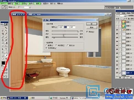The width and height of the screenshot is (134, 100).
Task: Select the Path Selection arrow tool
Action: coord(3,49)
